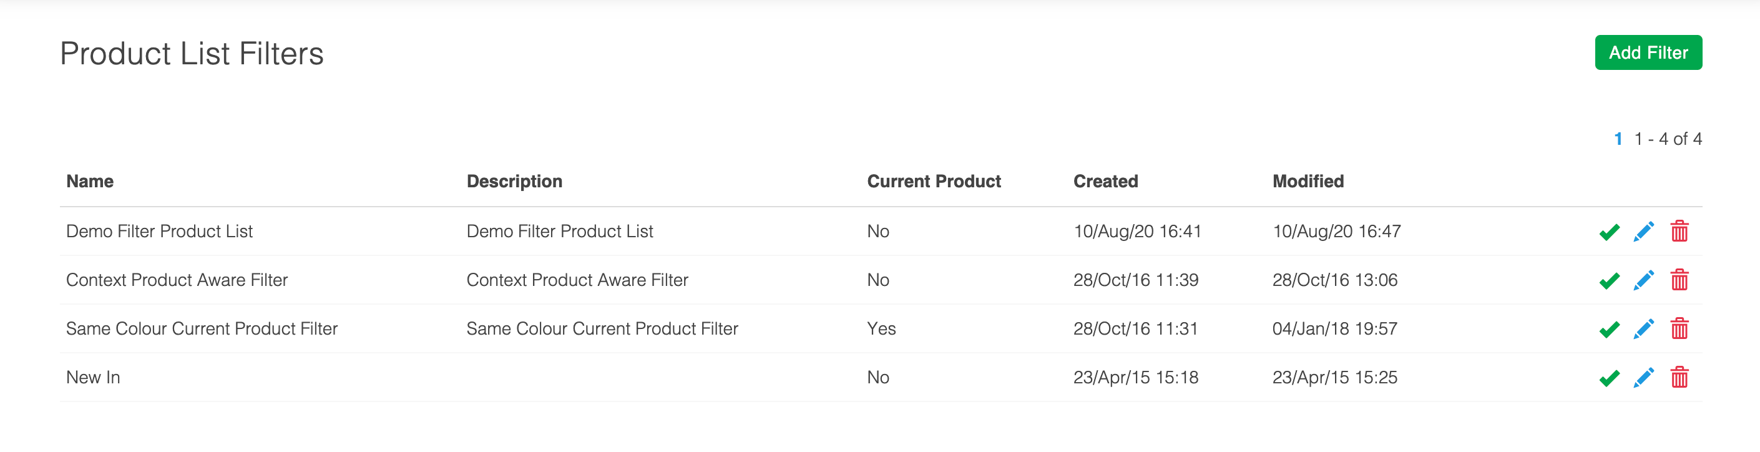Edit Same Colour Current Product Filter
This screenshot has width=1760, height=452.
pyautogui.click(x=1643, y=329)
